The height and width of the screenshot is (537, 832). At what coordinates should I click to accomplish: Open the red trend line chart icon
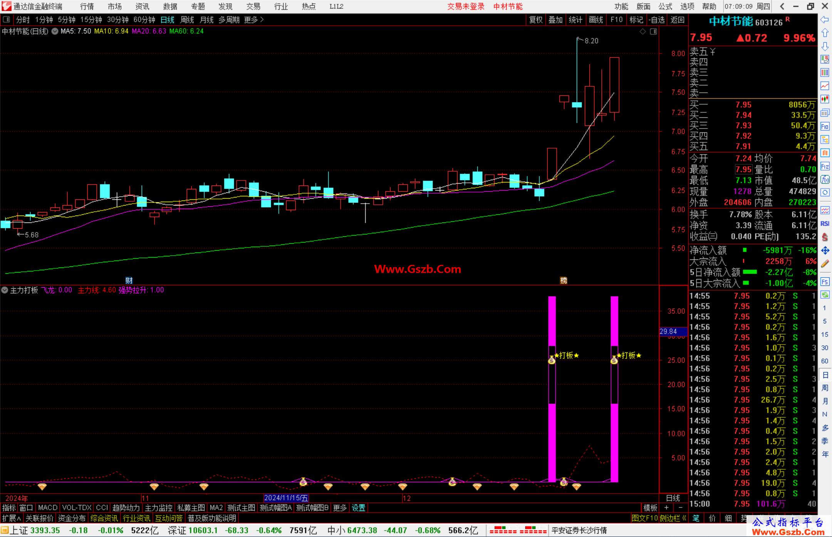(825, 85)
